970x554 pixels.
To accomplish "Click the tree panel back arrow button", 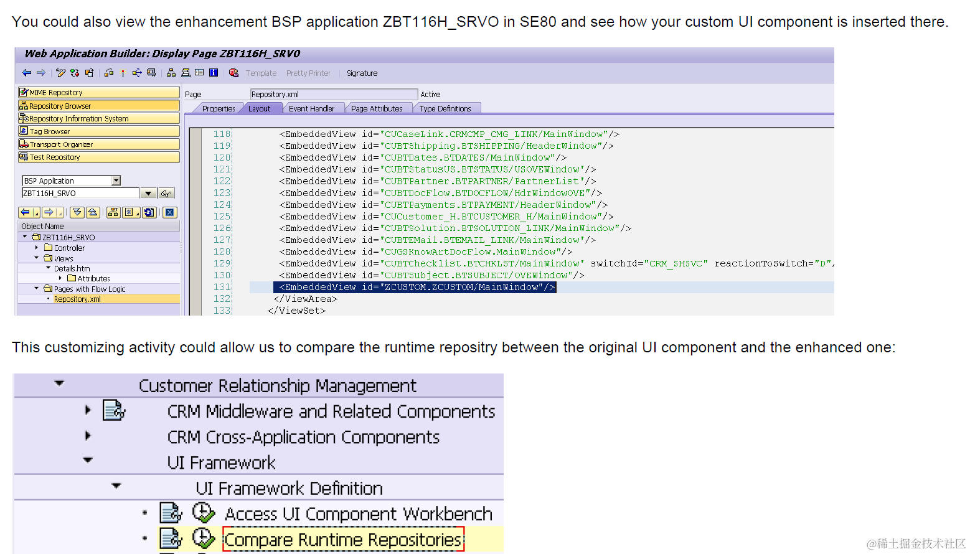I will [26, 212].
